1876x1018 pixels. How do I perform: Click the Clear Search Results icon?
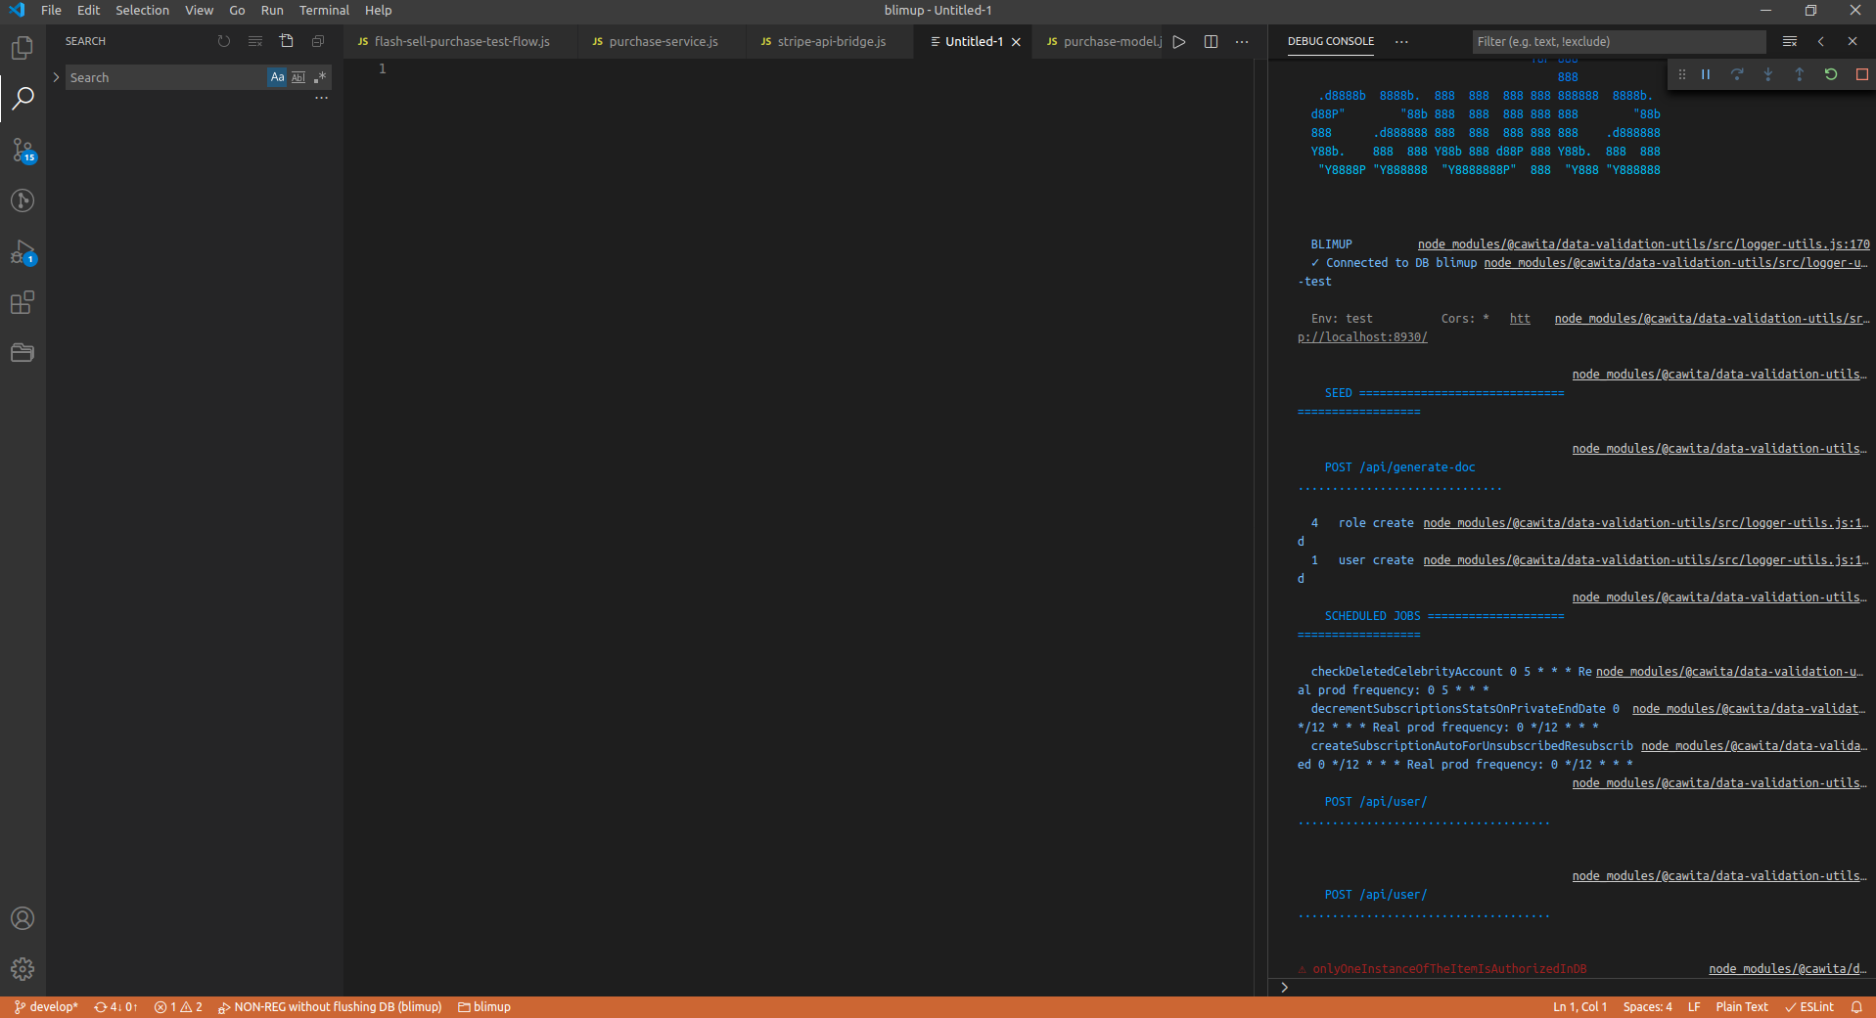pos(255,41)
